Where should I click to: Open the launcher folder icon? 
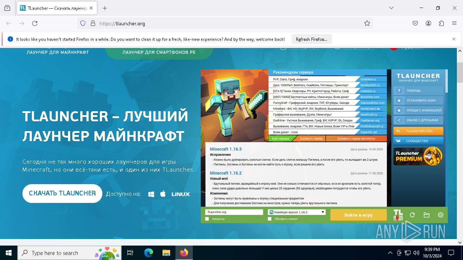click(x=426, y=215)
